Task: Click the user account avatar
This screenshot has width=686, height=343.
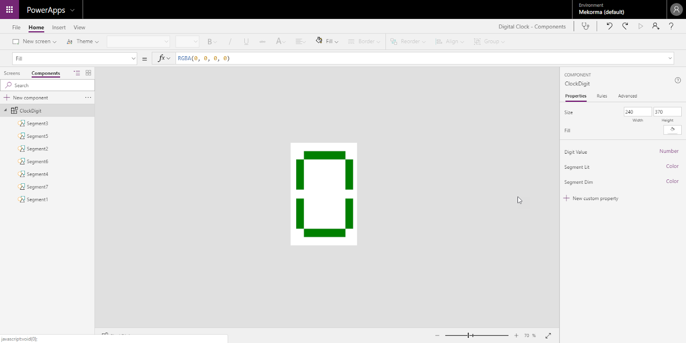Action: click(x=676, y=9)
